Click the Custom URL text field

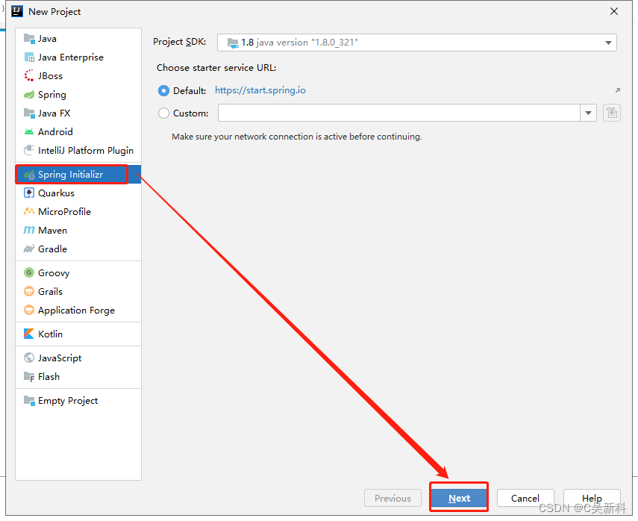(399, 113)
